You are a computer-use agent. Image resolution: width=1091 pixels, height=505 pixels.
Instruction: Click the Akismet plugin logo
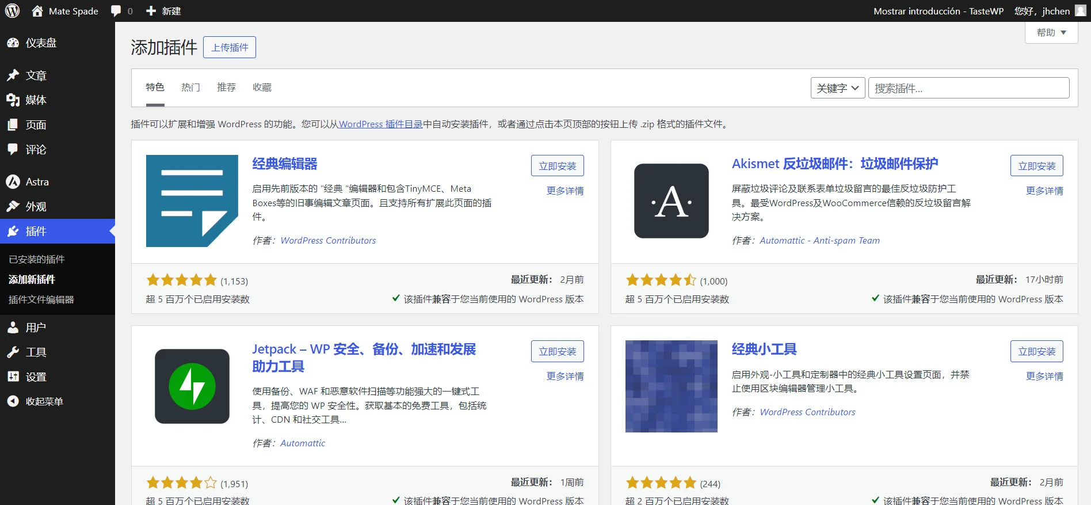(x=672, y=201)
